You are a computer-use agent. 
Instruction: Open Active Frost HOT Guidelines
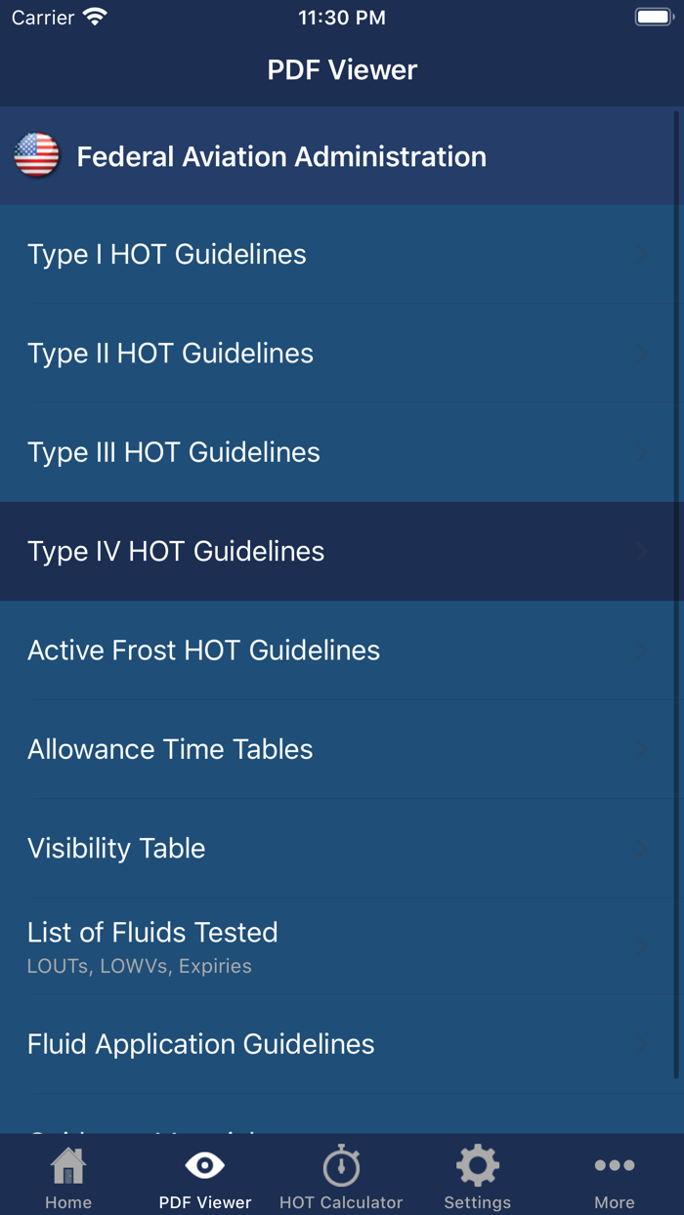click(x=203, y=650)
